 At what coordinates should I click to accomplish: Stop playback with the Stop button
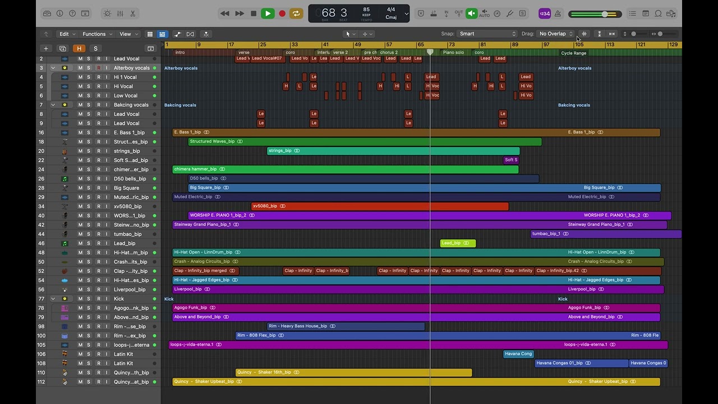(x=254, y=13)
